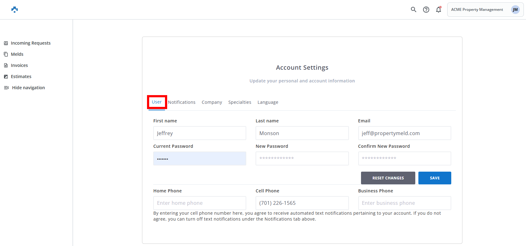Select the Language tab
The width and height of the screenshot is (526, 246).
pyautogui.click(x=268, y=102)
